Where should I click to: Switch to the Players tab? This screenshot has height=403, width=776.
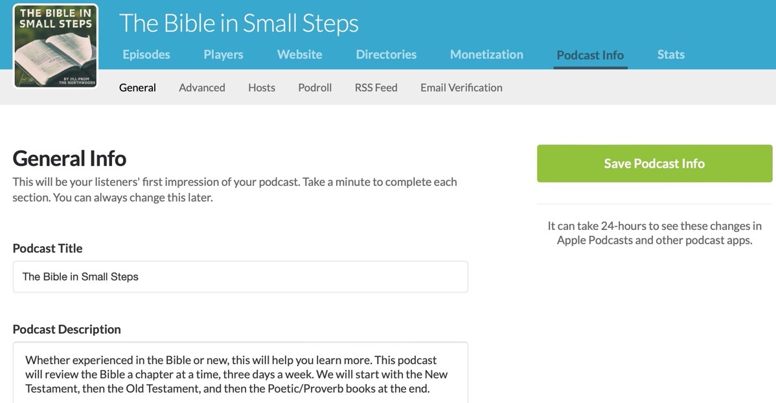(223, 54)
